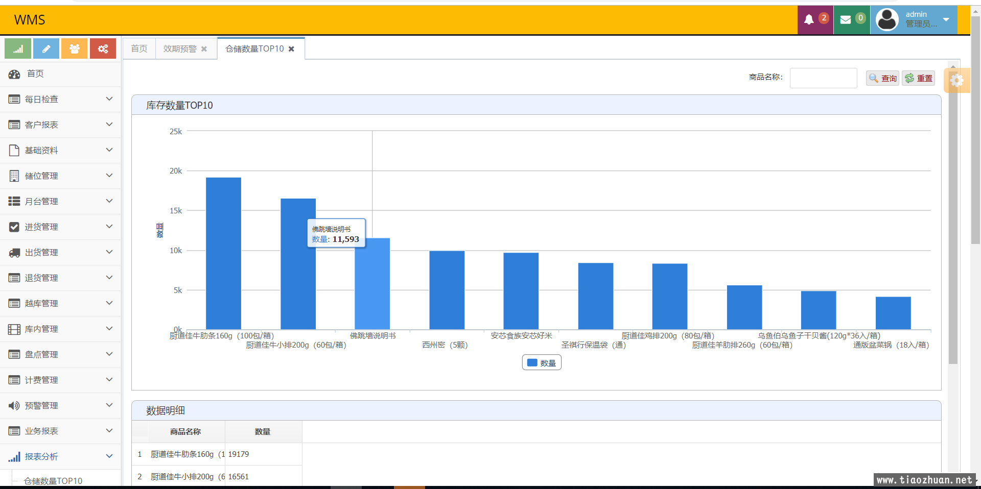
Task: Click the 数量 column header
Action: point(263,432)
